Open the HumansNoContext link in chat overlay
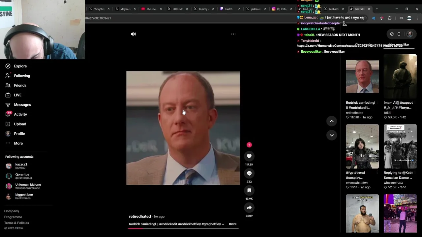 point(349,46)
